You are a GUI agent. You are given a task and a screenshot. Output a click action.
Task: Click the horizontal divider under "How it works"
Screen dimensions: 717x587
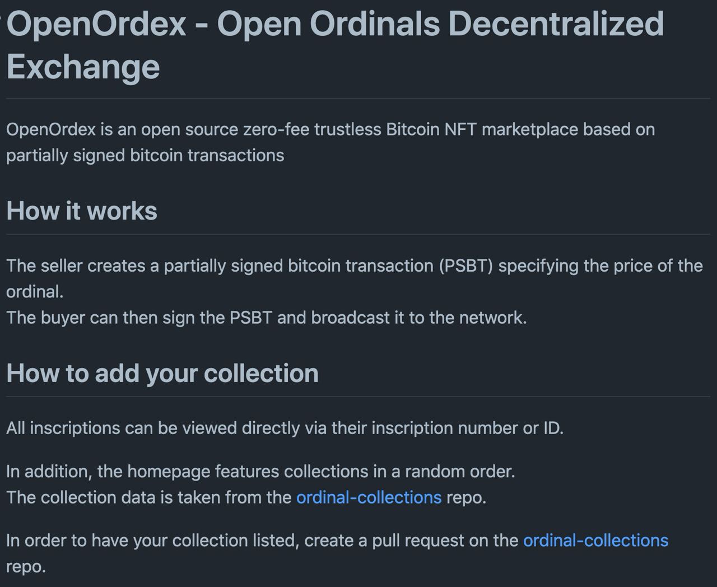pos(358,234)
